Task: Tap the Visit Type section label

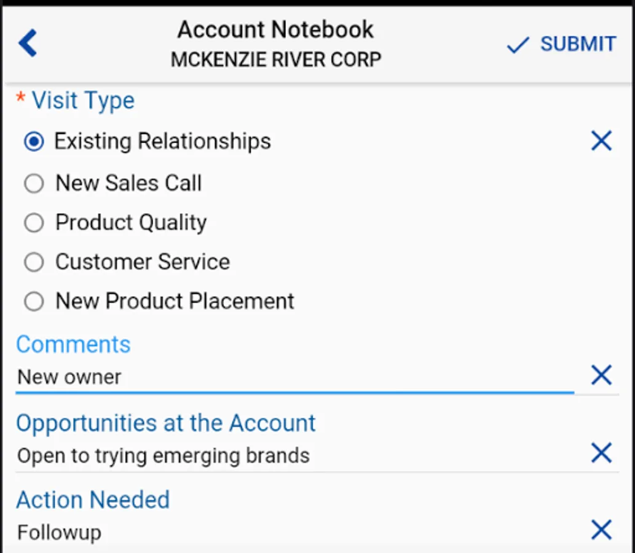Action: click(83, 101)
